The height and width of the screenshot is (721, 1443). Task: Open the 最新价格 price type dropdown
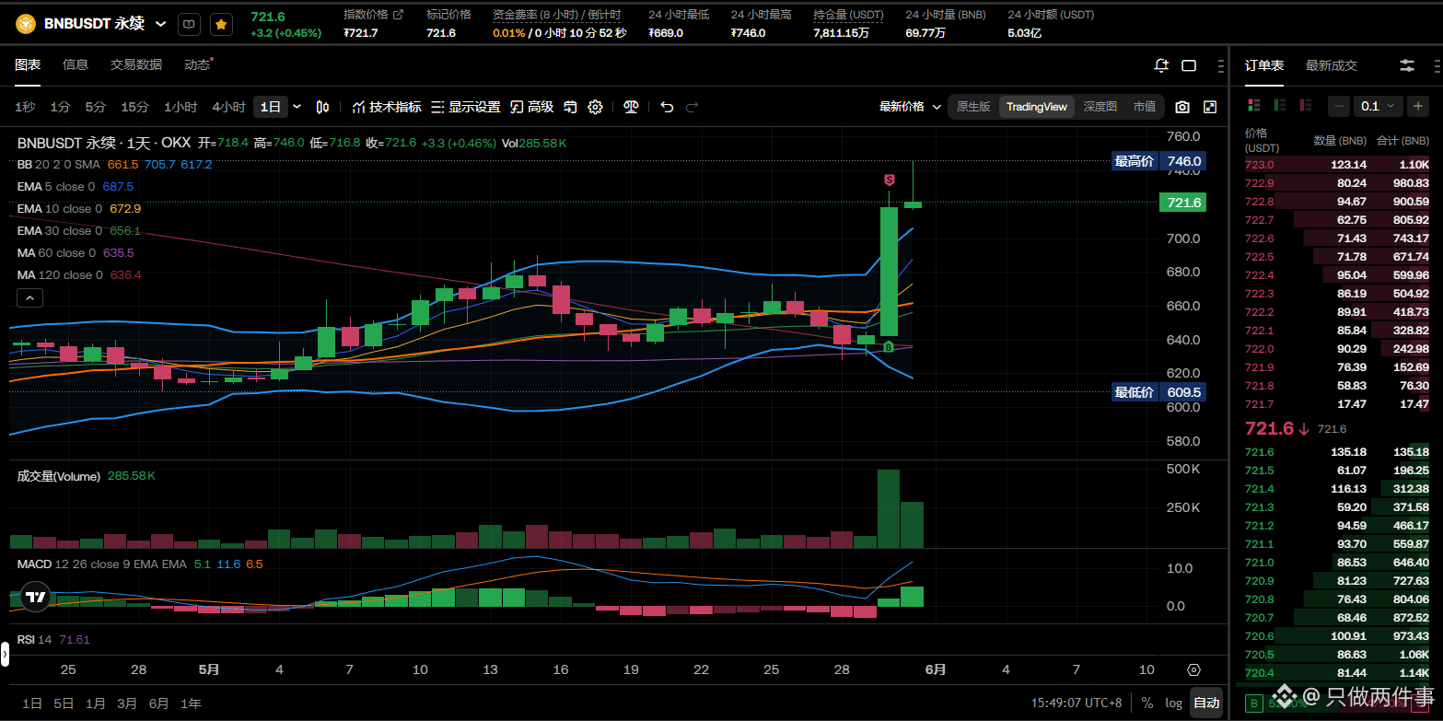pos(910,107)
